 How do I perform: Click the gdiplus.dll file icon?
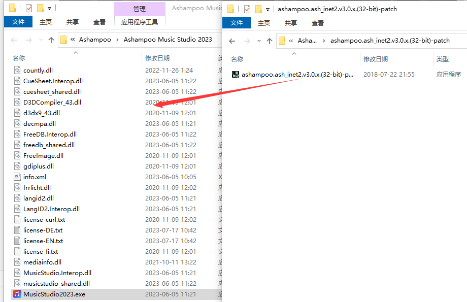(x=17, y=166)
